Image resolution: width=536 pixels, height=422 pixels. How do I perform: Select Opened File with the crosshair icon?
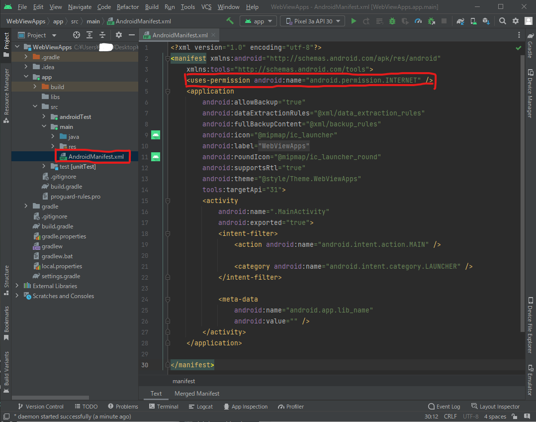[x=77, y=35]
